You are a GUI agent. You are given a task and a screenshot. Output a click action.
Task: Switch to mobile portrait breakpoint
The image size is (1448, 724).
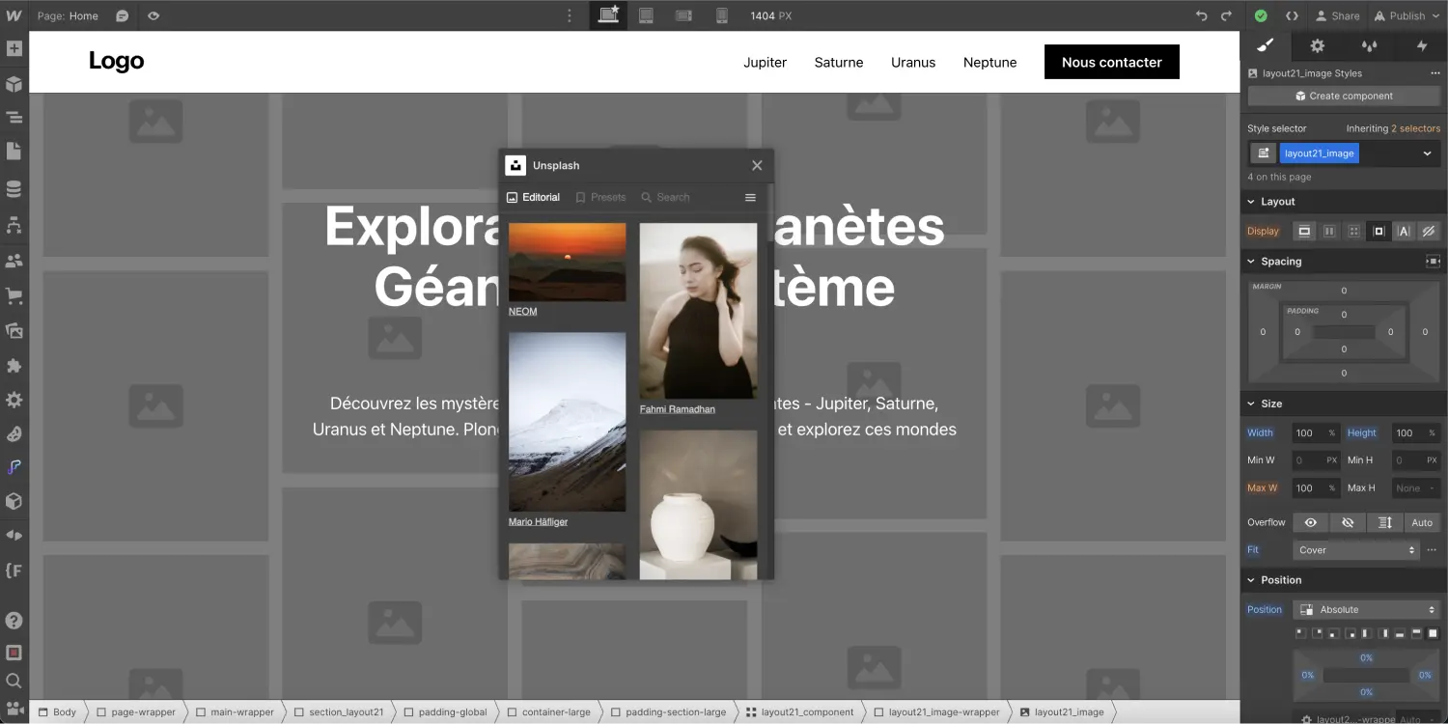point(722,15)
